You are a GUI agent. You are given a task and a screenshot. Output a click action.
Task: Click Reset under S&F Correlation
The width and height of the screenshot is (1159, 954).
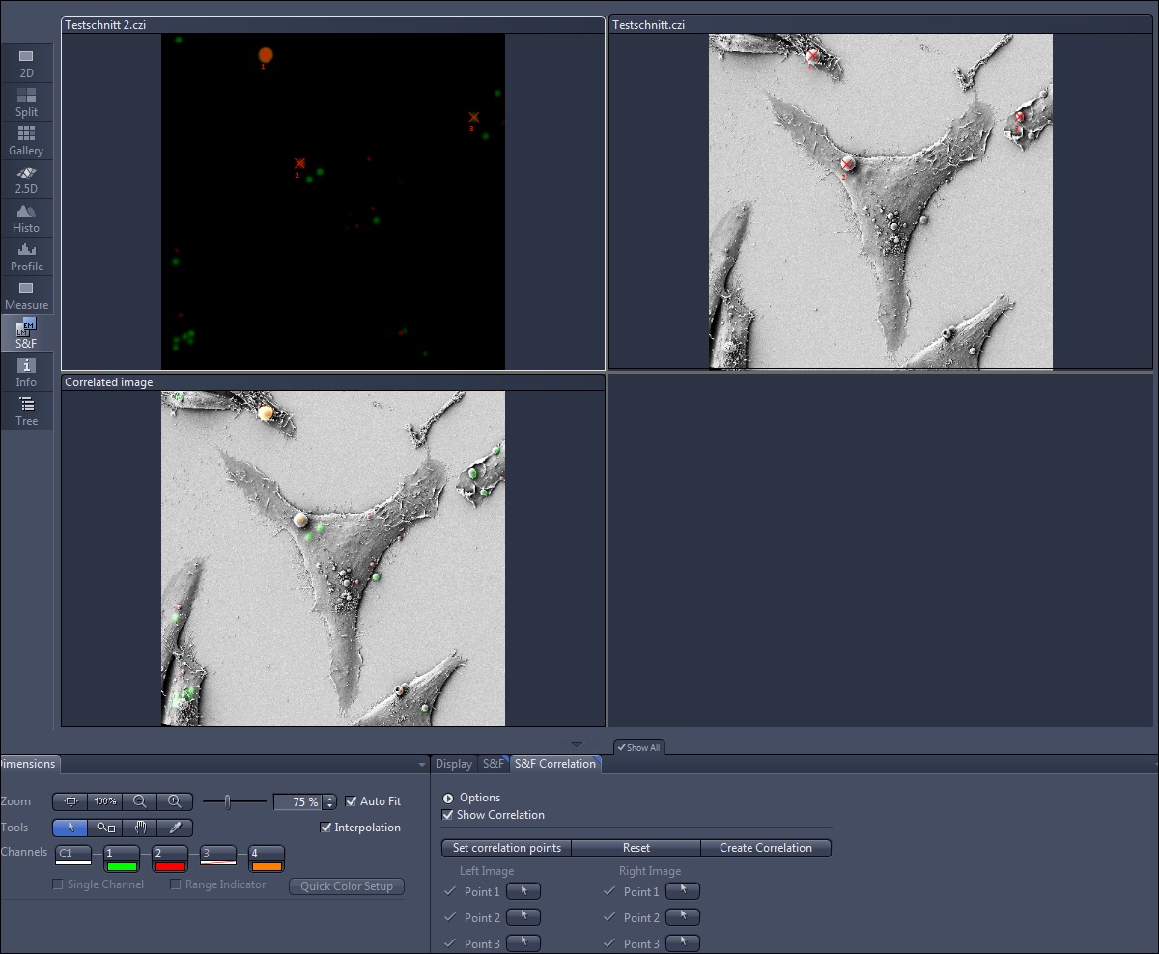pyautogui.click(x=636, y=847)
